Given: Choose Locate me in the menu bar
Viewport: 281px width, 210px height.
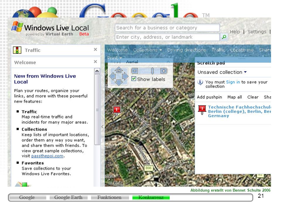Looking at the screenshot, I should [x=242, y=50].
